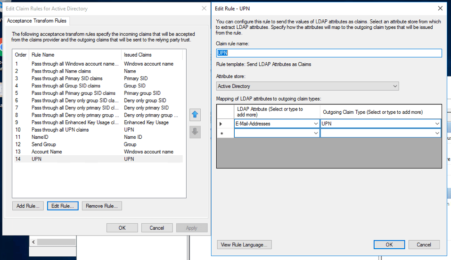The image size is (451, 260).
Task: Expand the E-Mail-Addresses LDAP attribute dropdown
Action: [315, 124]
